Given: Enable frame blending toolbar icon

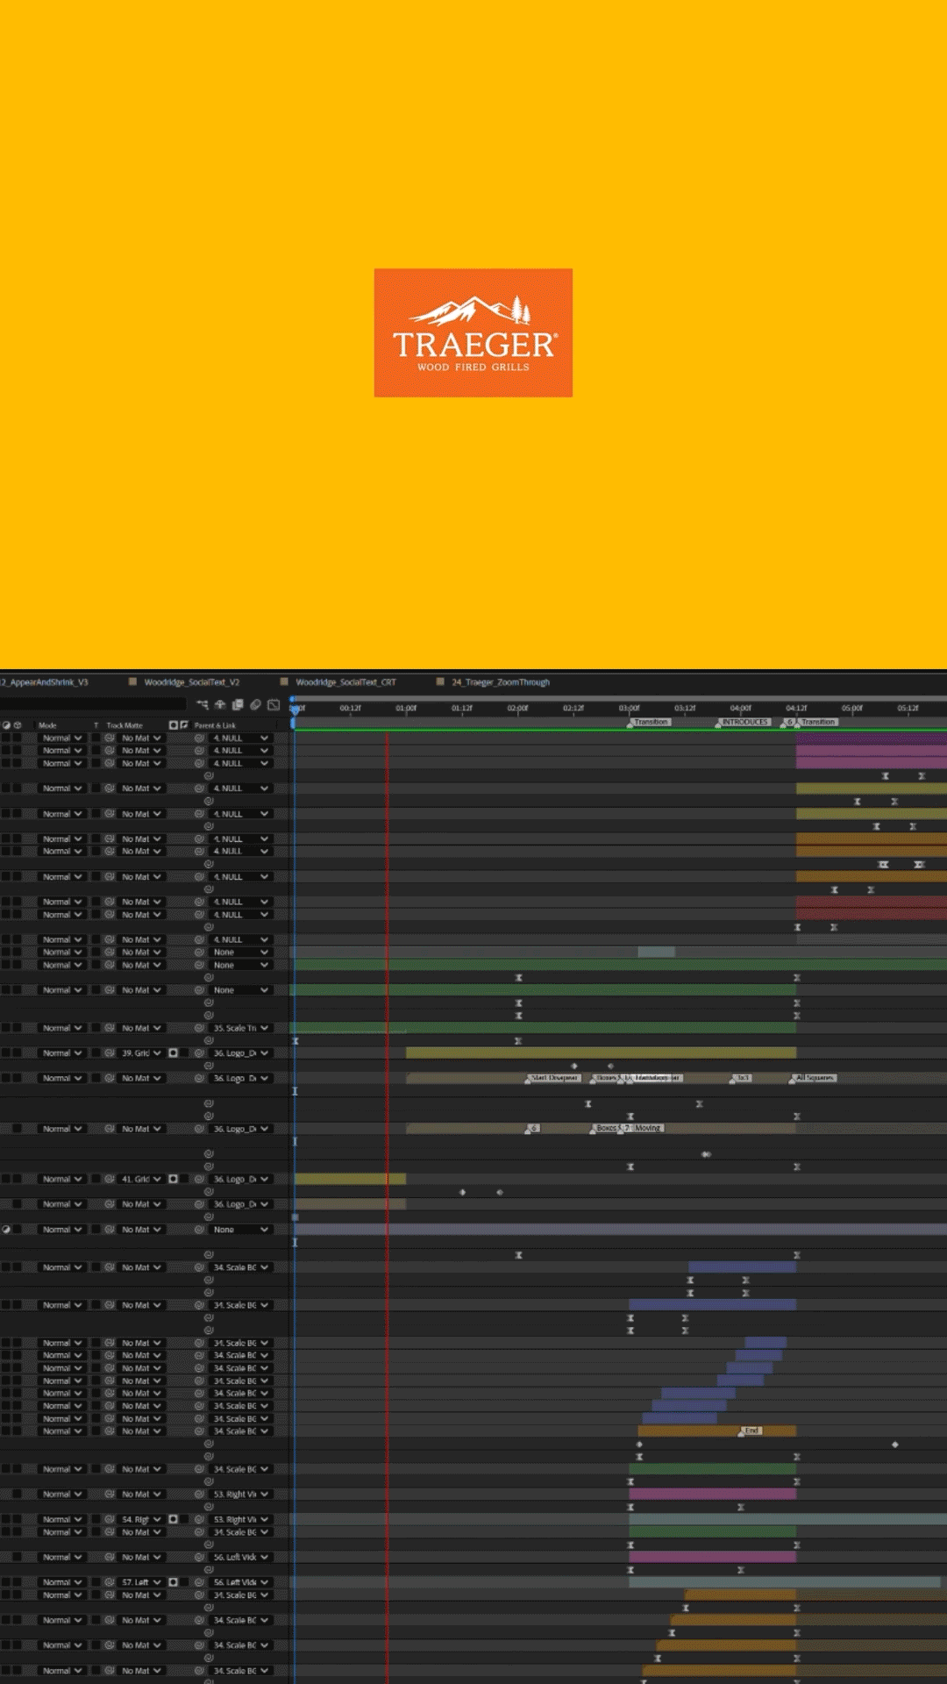Looking at the screenshot, I should [238, 704].
